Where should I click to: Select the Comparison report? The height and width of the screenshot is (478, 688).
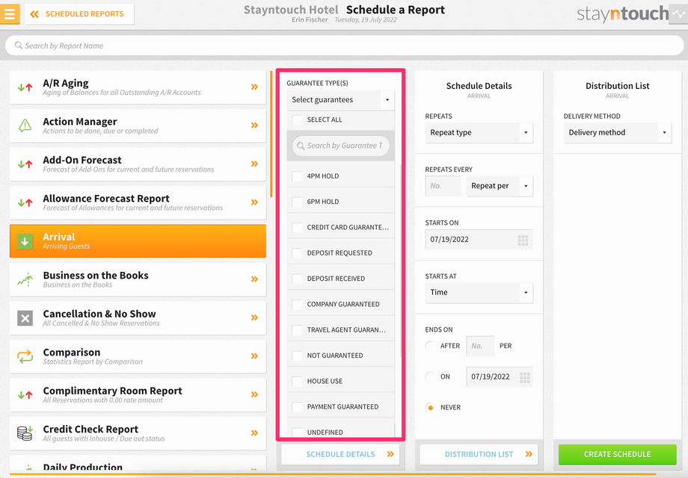[x=138, y=357]
